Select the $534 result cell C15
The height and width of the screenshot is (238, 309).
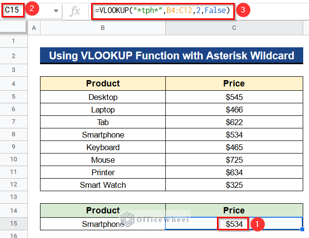(x=234, y=224)
